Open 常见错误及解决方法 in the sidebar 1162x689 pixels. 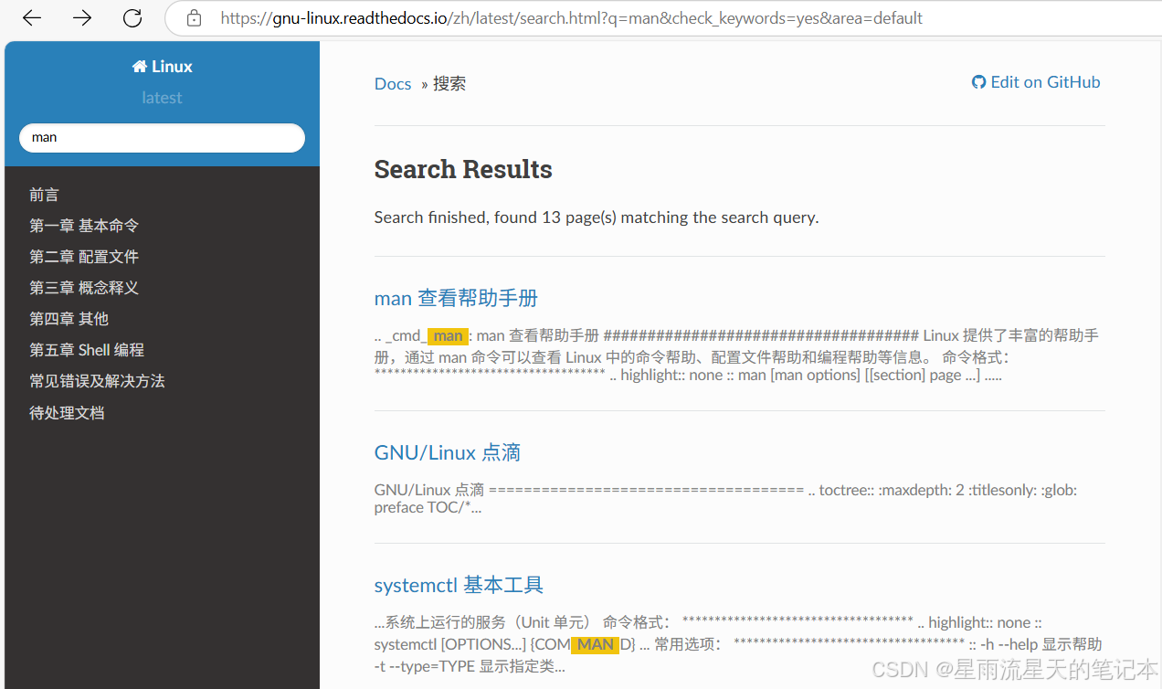coord(97,381)
